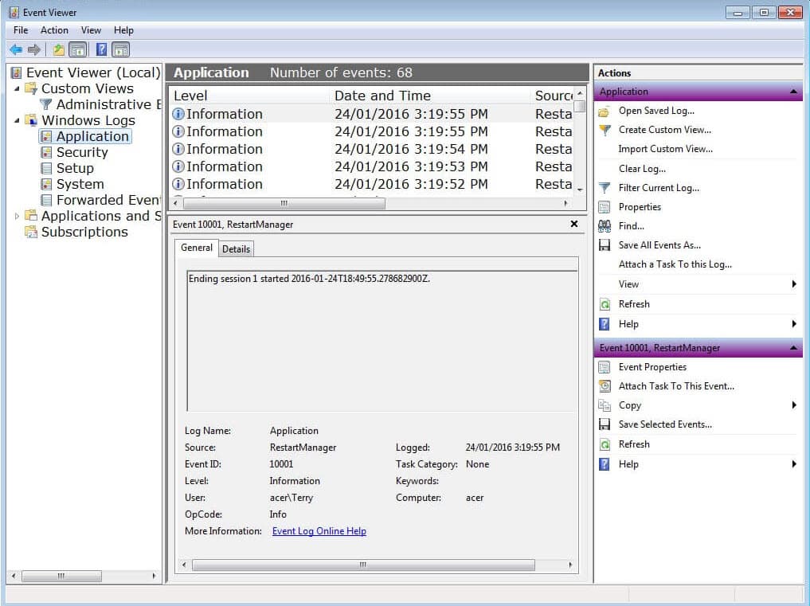Click Import Custom View action
Image resolution: width=810 pixels, height=606 pixels.
click(665, 149)
